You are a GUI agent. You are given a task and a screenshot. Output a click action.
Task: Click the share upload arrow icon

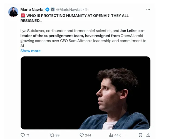pos(148,135)
